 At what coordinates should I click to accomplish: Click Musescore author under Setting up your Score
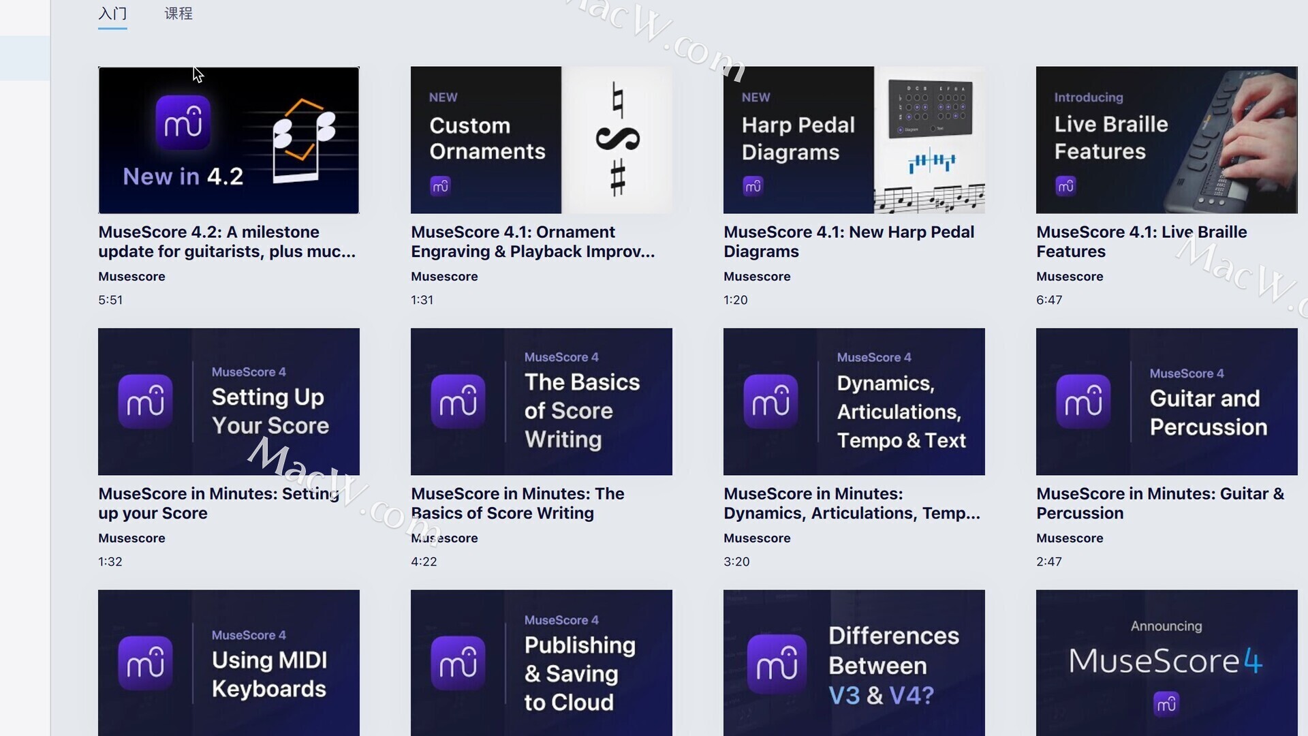pos(131,538)
